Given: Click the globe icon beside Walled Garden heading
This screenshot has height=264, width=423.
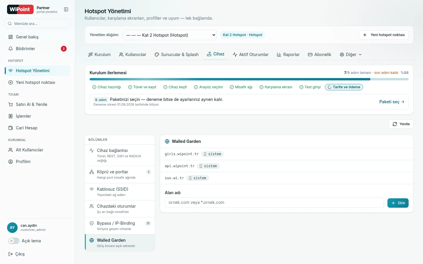Looking at the screenshot, I should click(x=167, y=141).
